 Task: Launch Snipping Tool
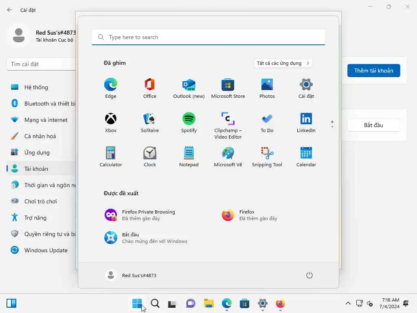(267, 157)
